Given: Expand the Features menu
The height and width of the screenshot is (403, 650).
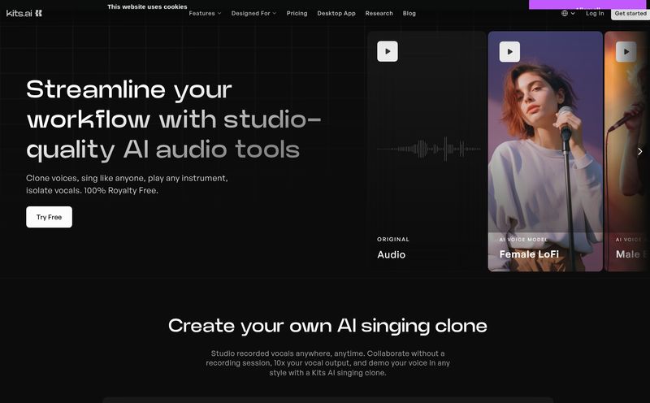Looking at the screenshot, I should pyautogui.click(x=205, y=13).
